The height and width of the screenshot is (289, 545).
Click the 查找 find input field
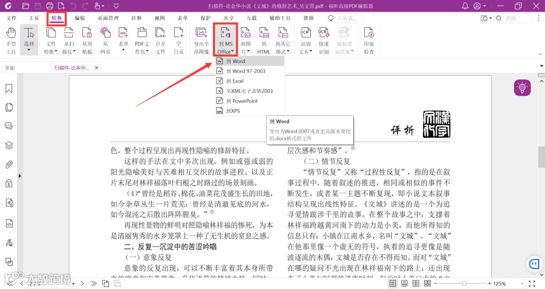513,18
